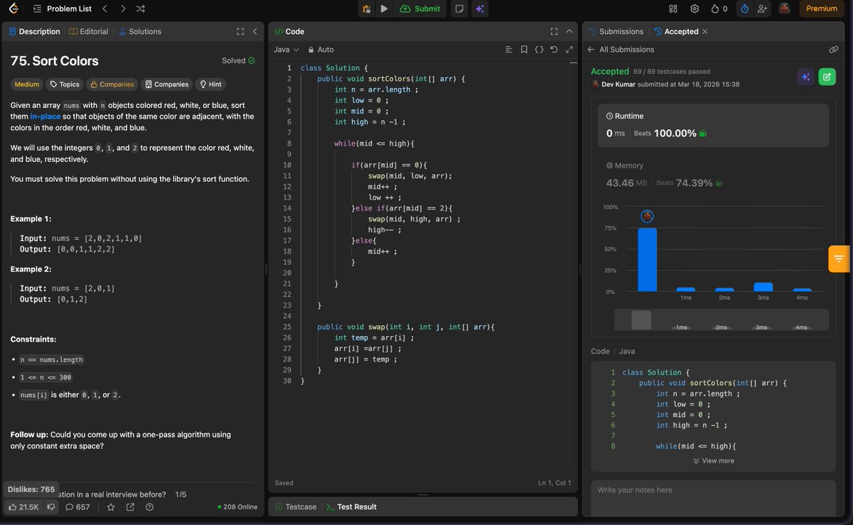Maximize the Code panel
The image size is (853, 525).
pos(554,31)
